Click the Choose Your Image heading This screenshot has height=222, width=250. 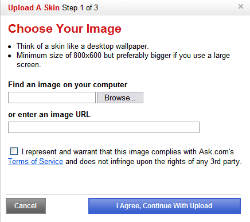(x=65, y=29)
